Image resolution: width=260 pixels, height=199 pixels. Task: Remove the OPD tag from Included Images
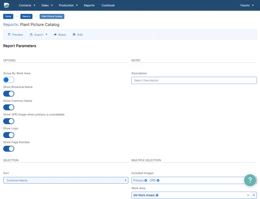tap(158, 180)
